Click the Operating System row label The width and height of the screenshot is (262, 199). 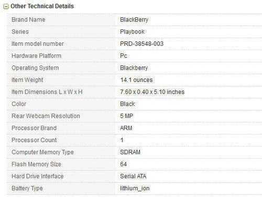[x=35, y=68]
